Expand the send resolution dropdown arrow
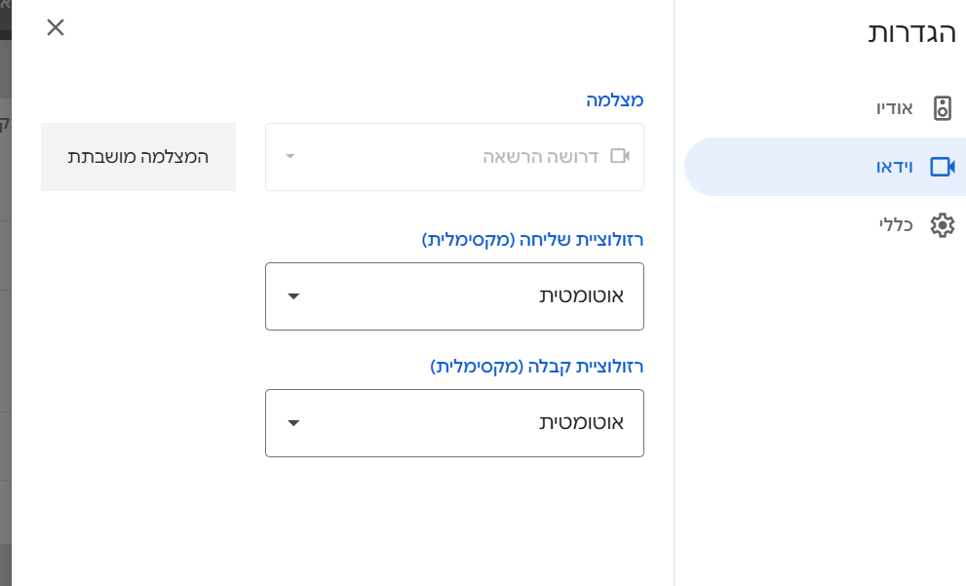 click(294, 296)
